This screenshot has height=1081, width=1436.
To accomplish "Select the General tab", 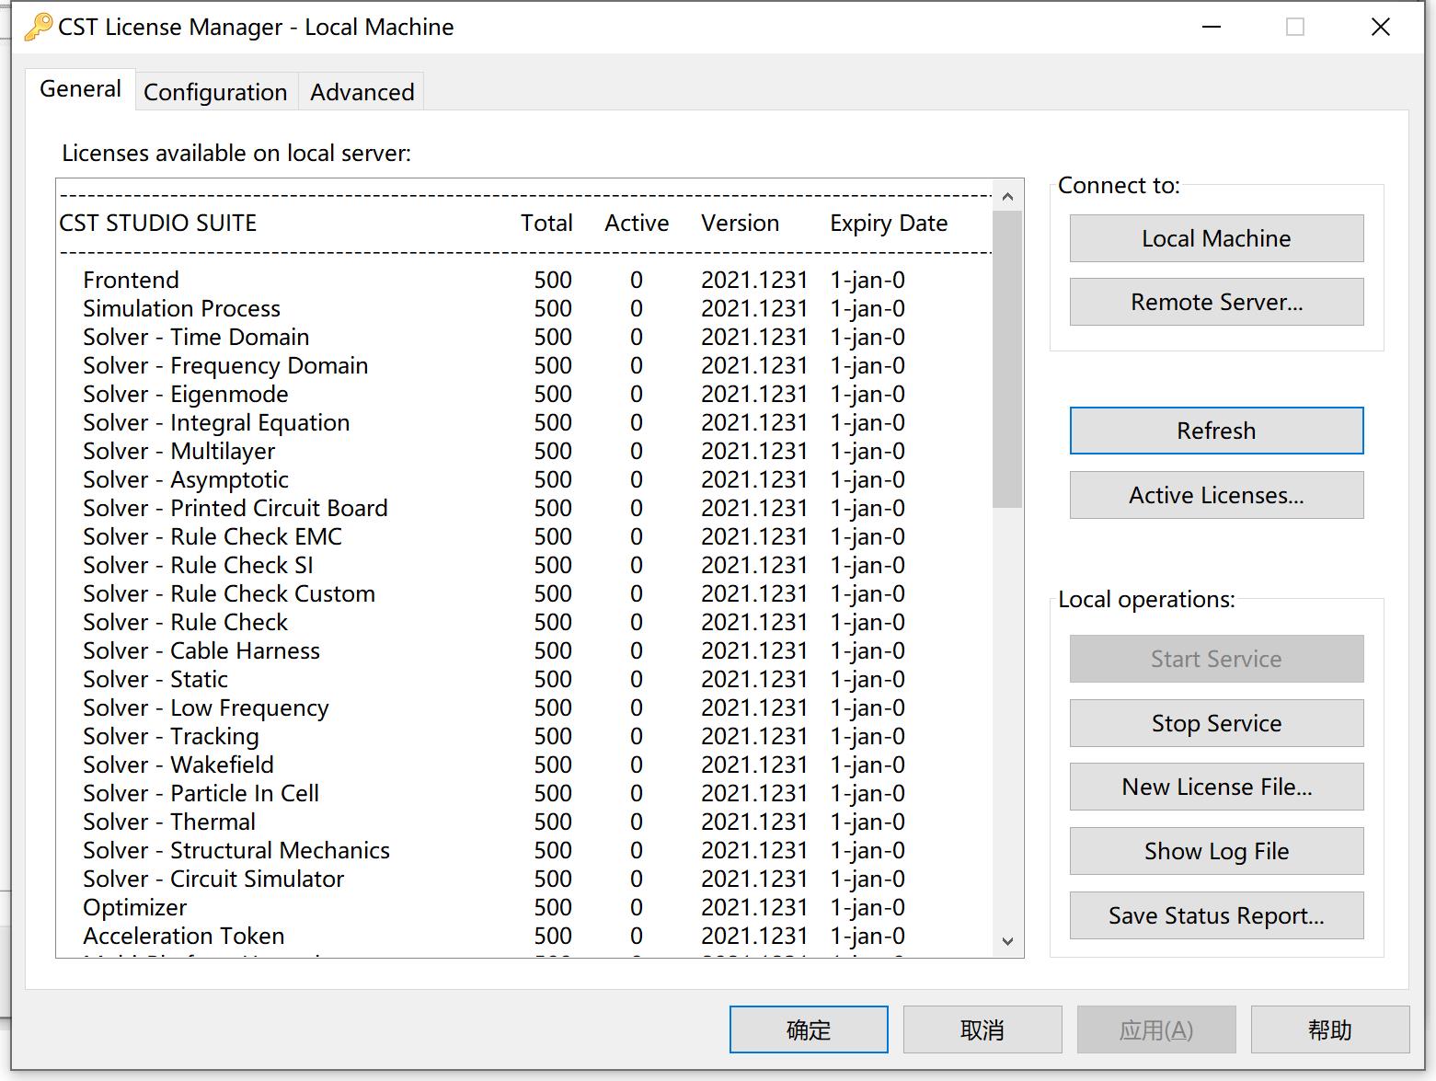I will pos(80,89).
